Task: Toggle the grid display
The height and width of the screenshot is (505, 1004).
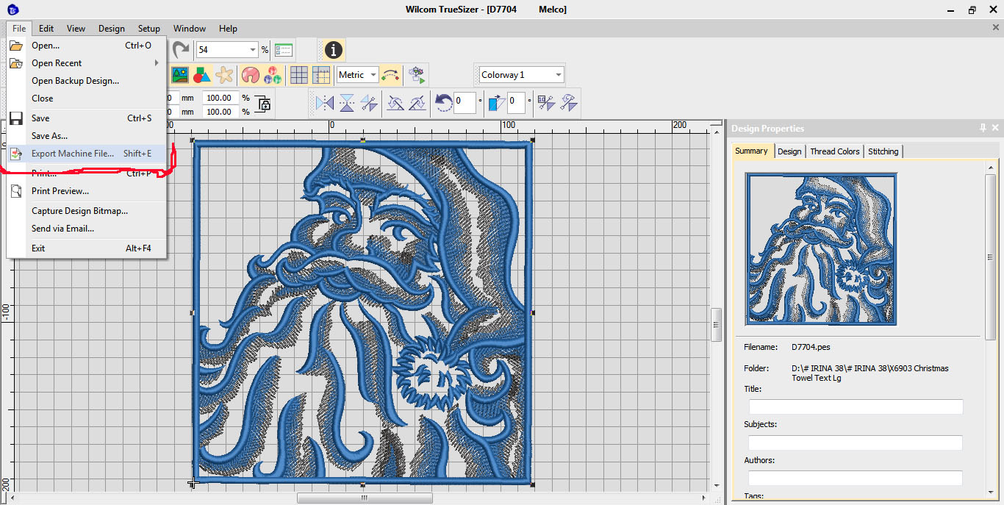Action: tap(298, 75)
